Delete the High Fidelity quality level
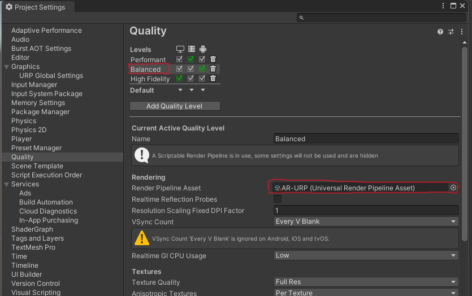Image resolution: width=472 pixels, height=296 pixels. 213,78
